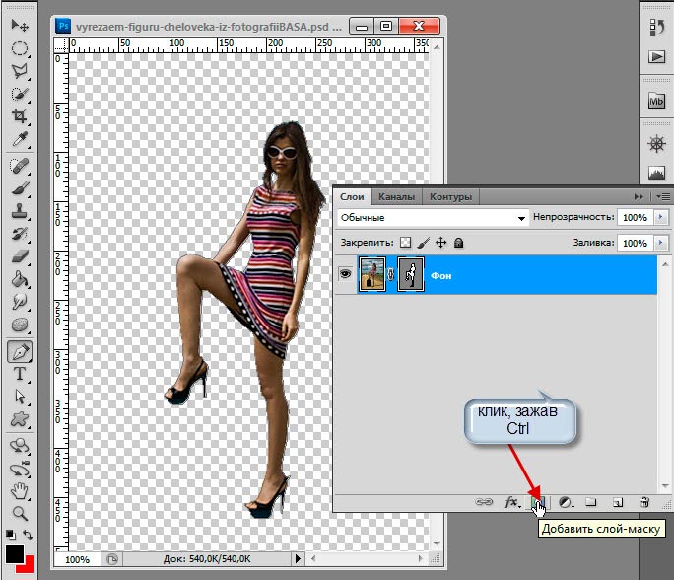674x580 pixels.
Task: Switch to the Контуры tab
Action: [451, 196]
